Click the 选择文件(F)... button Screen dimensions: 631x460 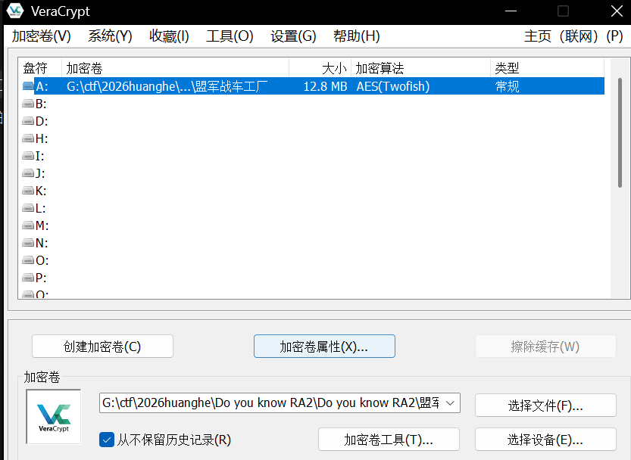point(545,406)
